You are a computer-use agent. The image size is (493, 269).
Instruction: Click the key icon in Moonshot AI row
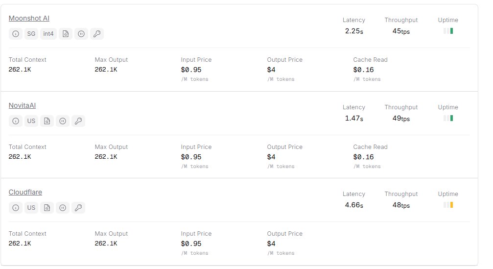97,34
